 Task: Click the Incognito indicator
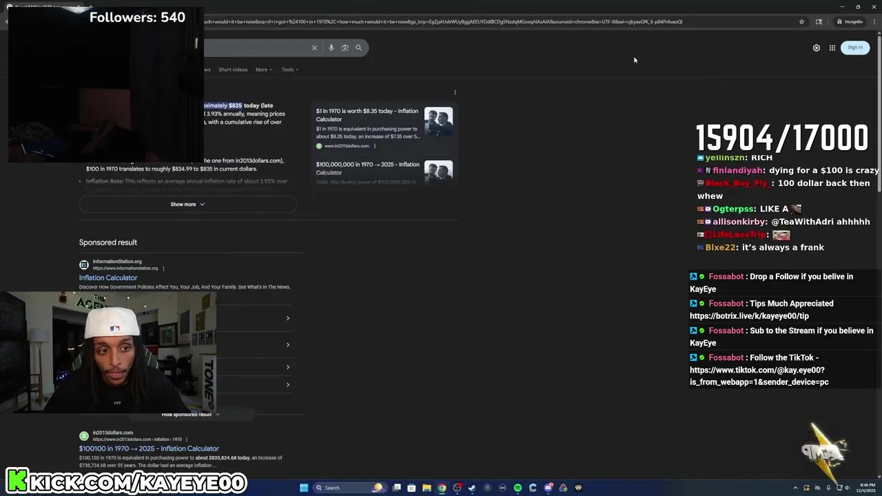coord(850,21)
